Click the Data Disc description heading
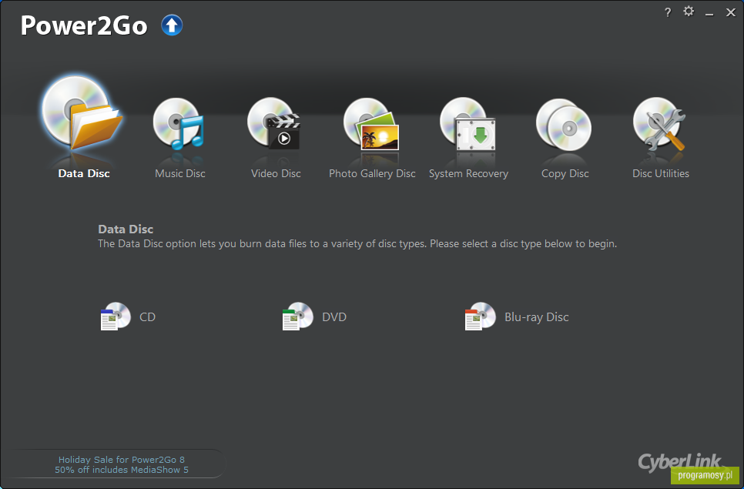Viewport: 744px width, 489px height. pos(126,229)
